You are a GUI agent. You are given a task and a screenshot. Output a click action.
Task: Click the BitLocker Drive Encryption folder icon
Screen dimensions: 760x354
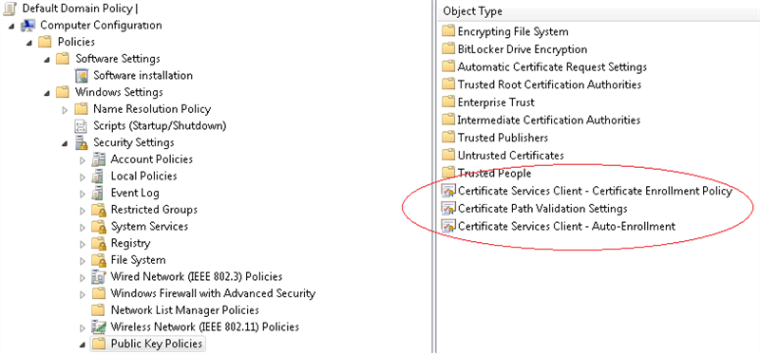(x=448, y=49)
